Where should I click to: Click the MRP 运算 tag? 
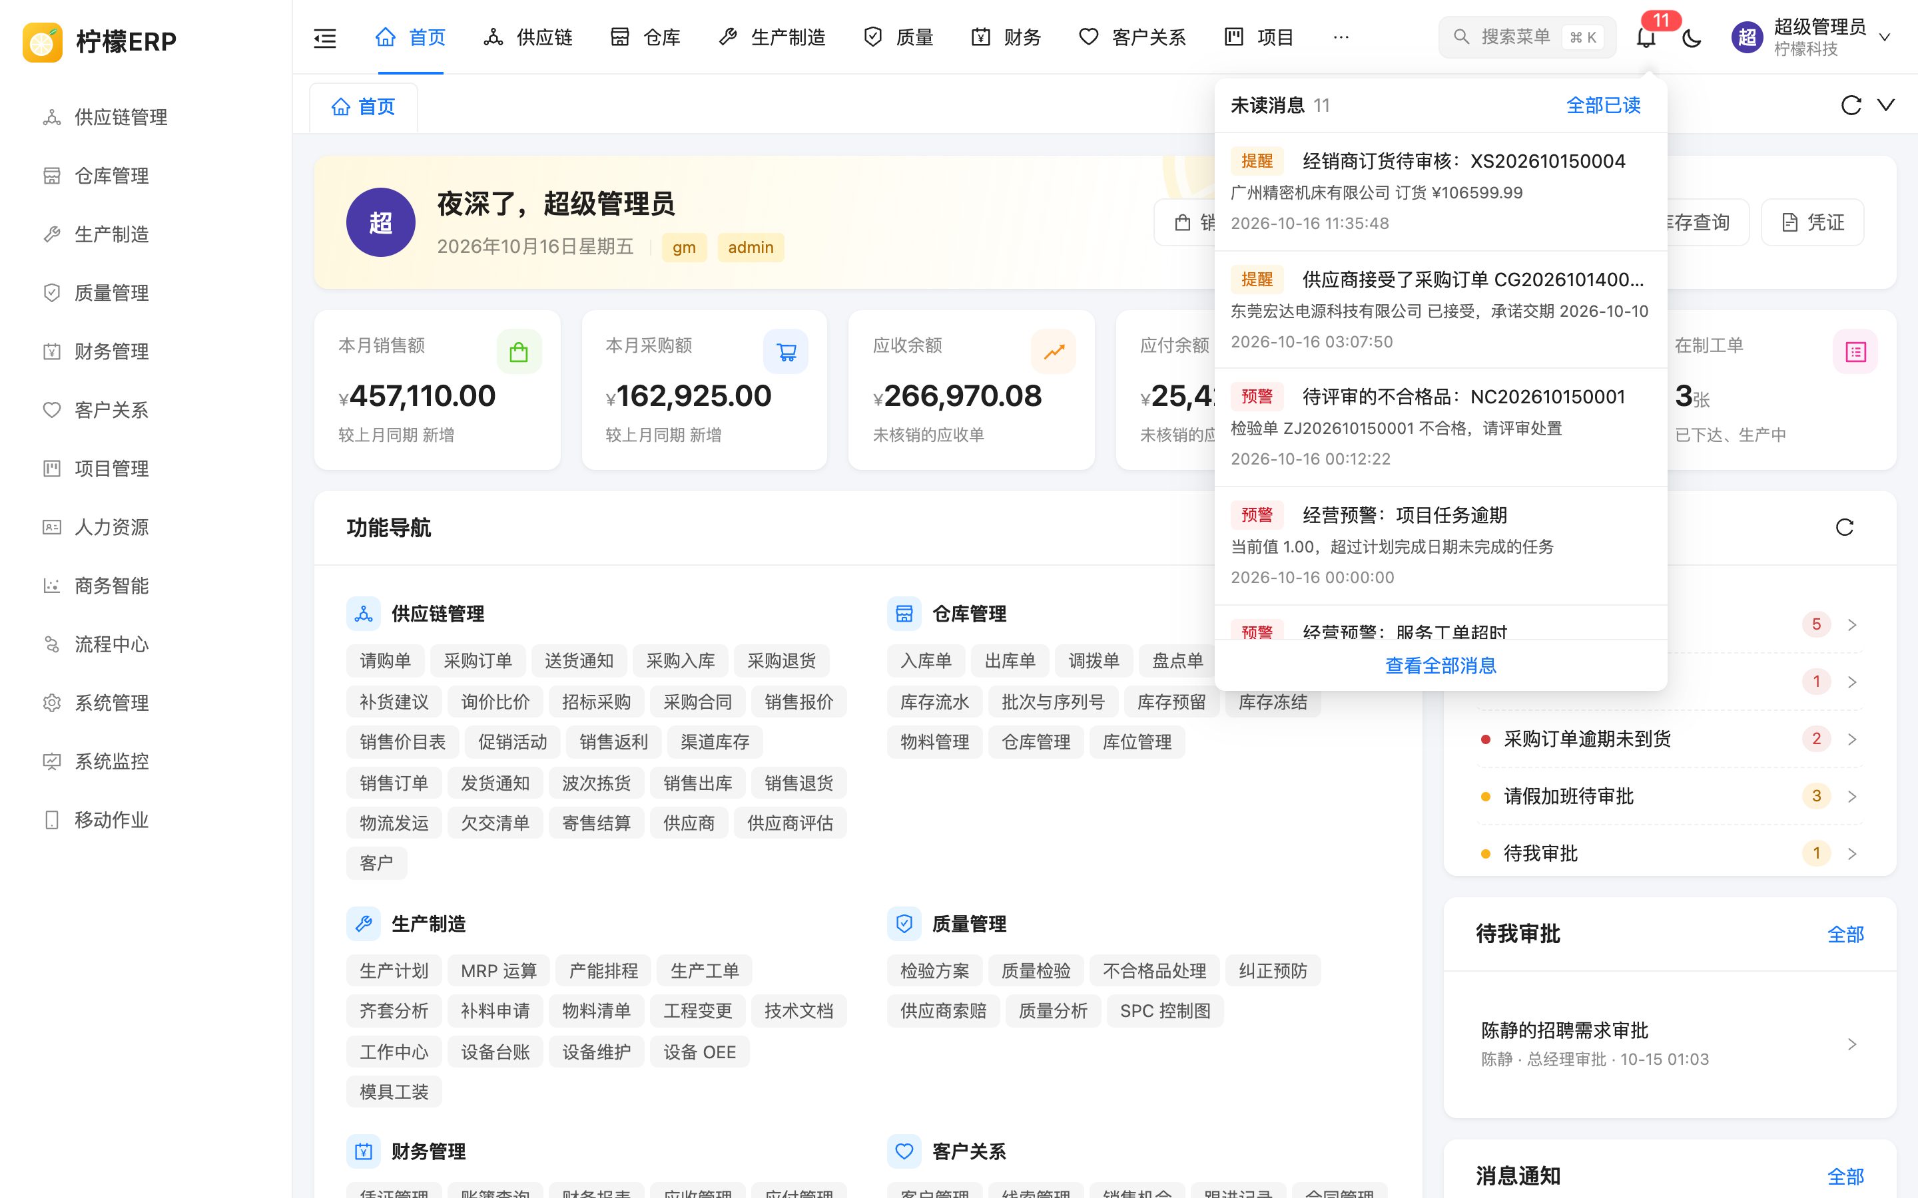(499, 970)
